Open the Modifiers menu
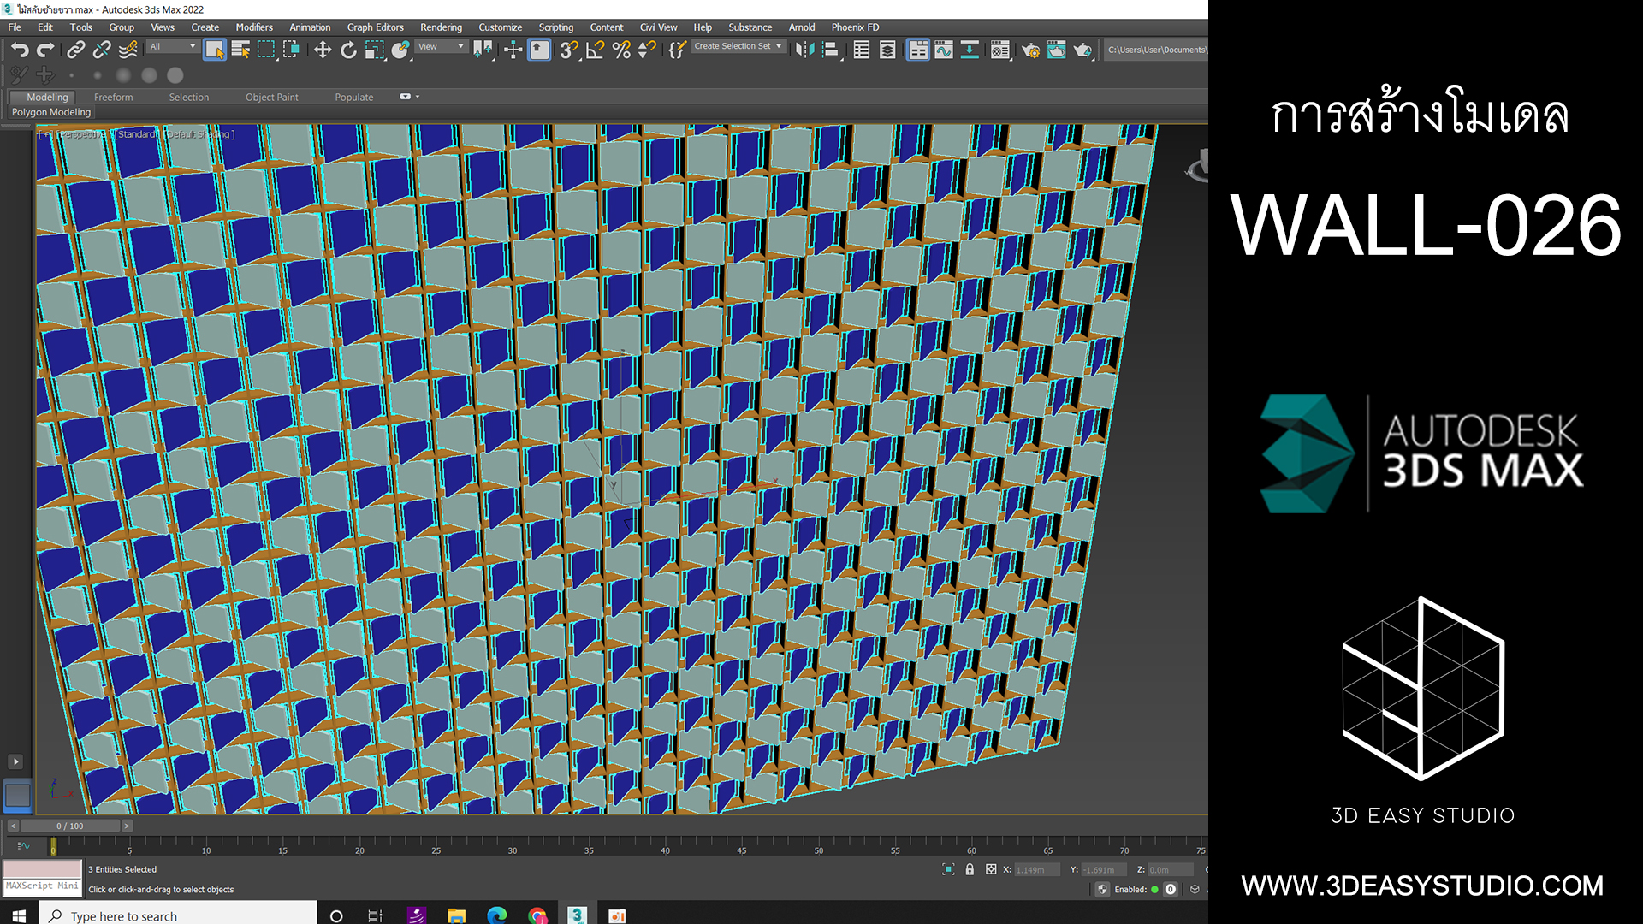This screenshot has width=1643, height=924. (254, 27)
